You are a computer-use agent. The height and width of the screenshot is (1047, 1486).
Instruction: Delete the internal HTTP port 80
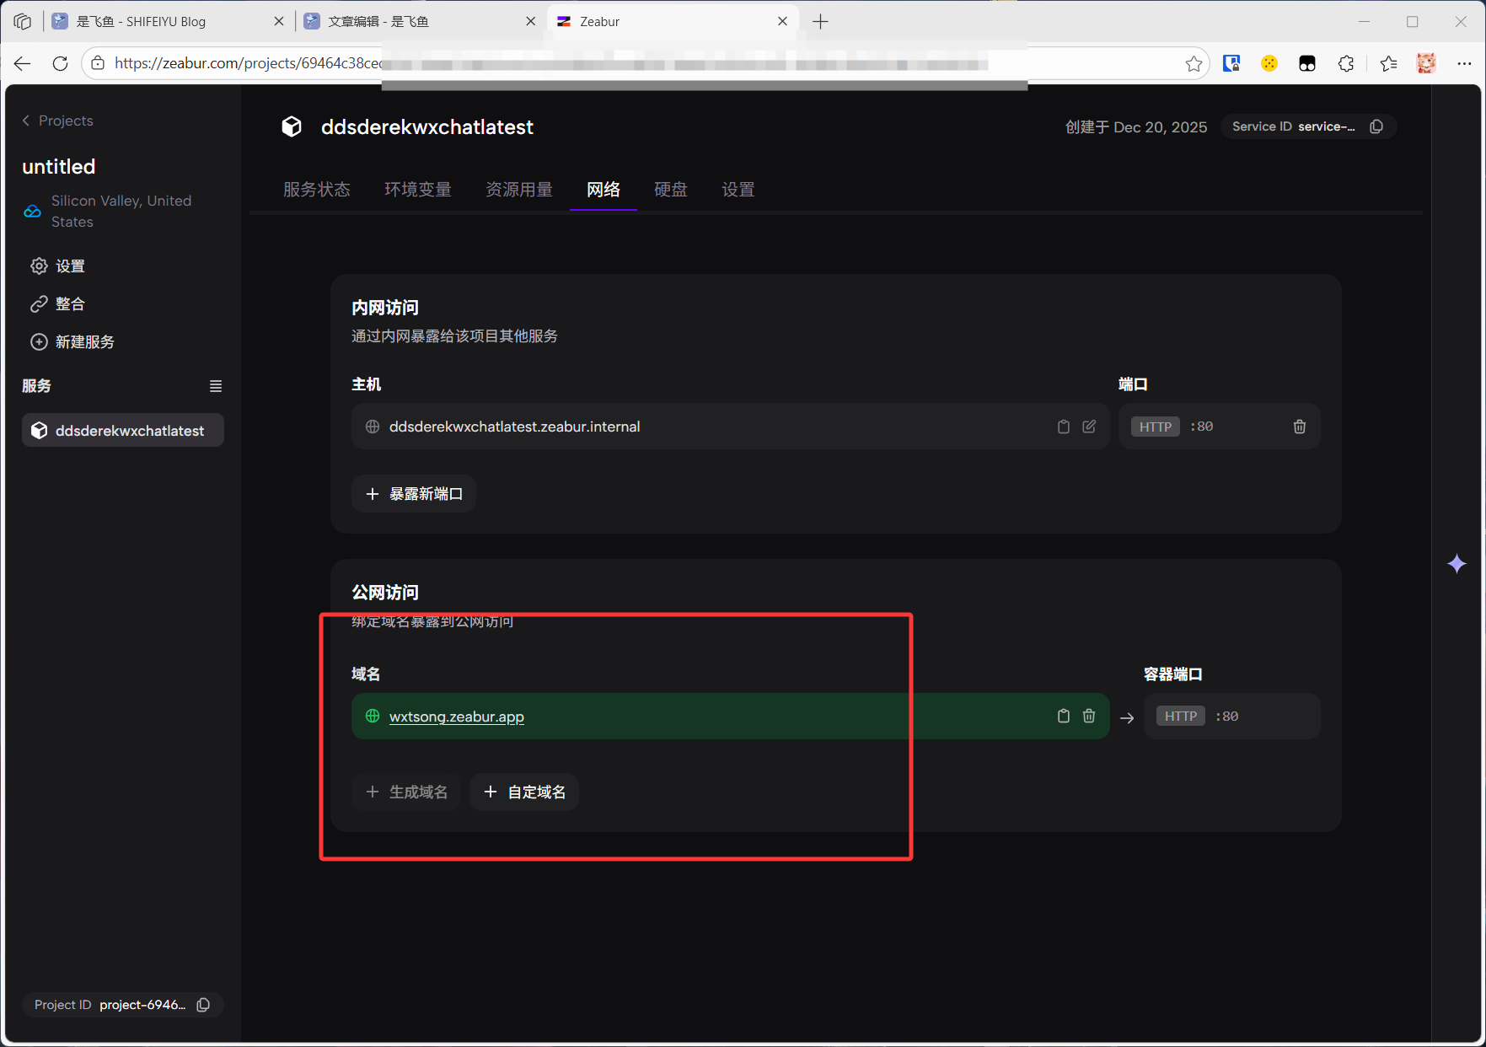(1299, 427)
